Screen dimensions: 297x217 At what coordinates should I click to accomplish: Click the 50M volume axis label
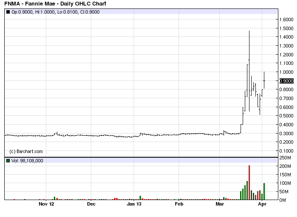(284, 192)
